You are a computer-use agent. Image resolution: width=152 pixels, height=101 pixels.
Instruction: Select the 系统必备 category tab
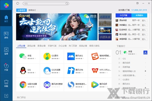[83, 46]
